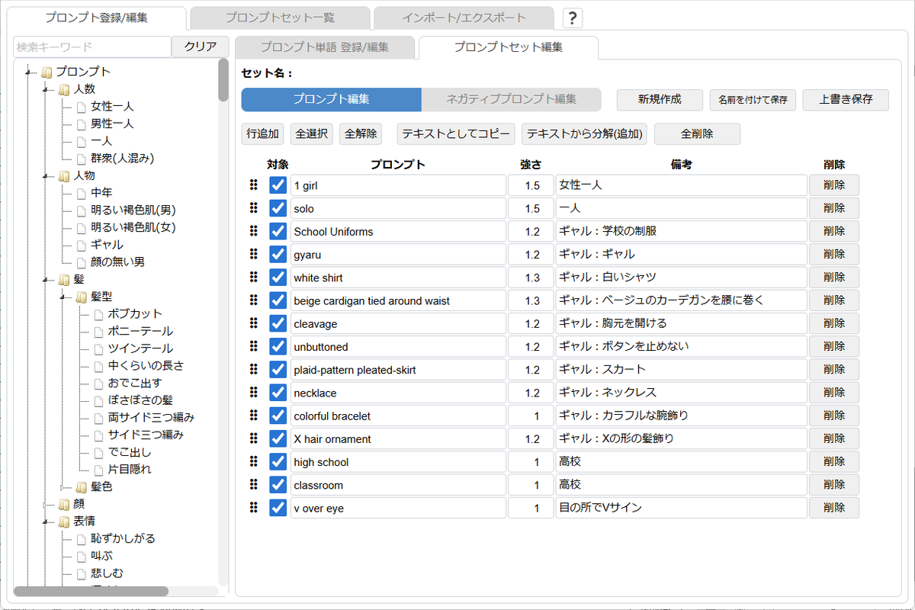Image resolution: width=915 pixels, height=610 pixels.
Task: Toggle the checkbox for "white shirt"
Action: [x=278, y=277]
